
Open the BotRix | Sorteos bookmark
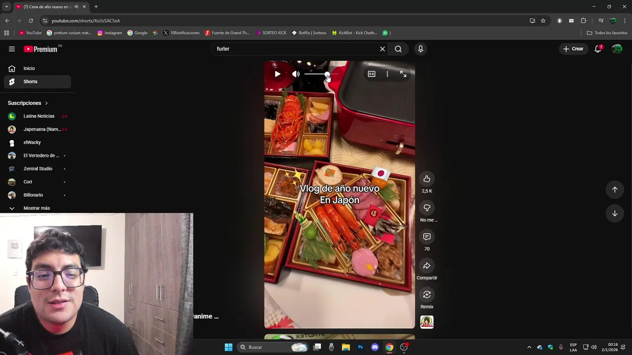coord(309,33)
